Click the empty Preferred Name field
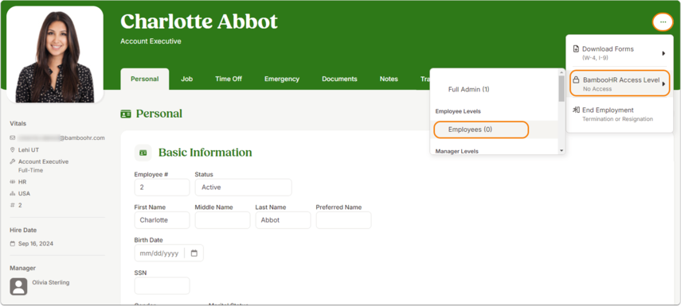Viewport: 681px width, 306px height. pyautogui.click(x=343, y=220)
